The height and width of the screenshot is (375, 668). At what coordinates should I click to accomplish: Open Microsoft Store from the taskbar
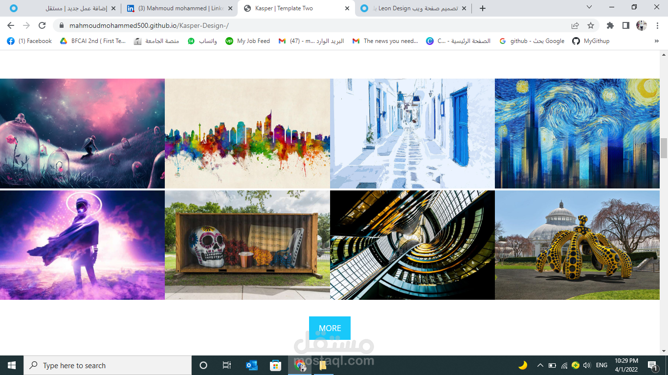(275, 365)
